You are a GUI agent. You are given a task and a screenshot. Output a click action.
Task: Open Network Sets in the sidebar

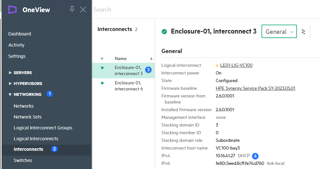tap(27, 117)
